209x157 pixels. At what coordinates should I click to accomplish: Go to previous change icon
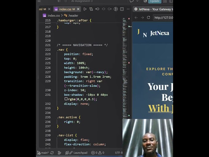tap(97, 9)
